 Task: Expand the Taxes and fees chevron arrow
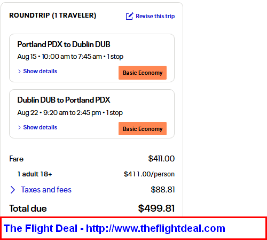[13, 190]
